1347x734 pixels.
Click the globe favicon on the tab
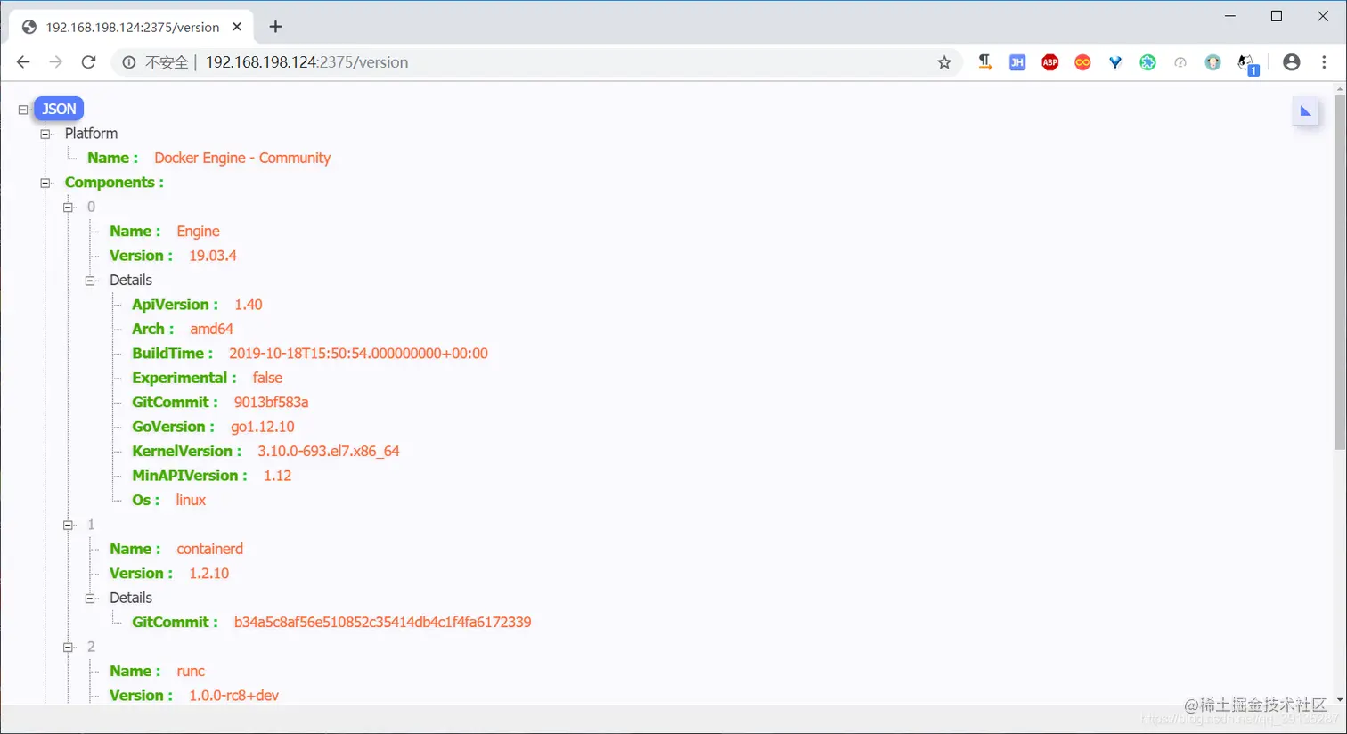pos(29,27)
